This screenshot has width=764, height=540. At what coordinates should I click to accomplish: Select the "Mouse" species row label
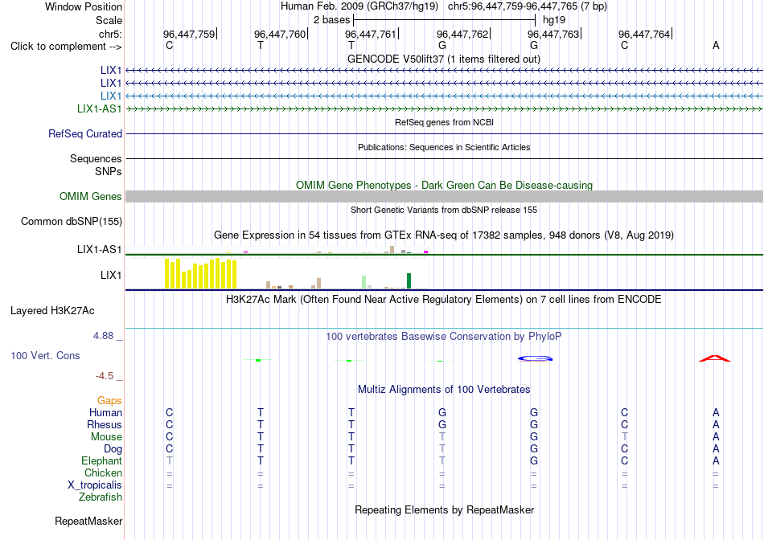(x=106, y=437)
